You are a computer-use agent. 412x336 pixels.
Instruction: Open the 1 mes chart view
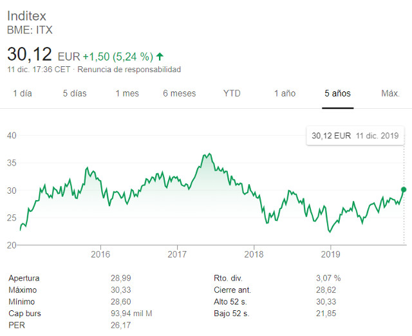pyautogui.click(x=127, y=93)
